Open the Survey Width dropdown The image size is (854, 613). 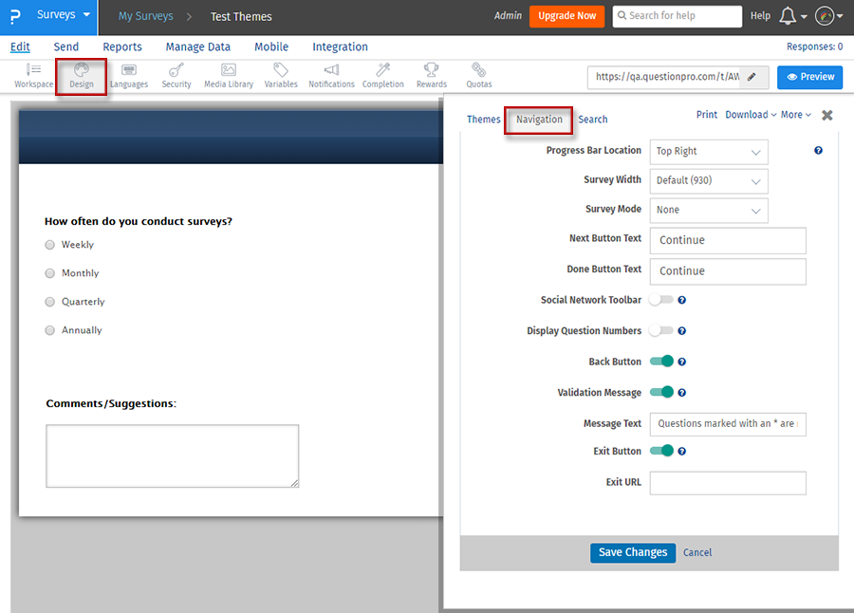[x=709, y=180]
